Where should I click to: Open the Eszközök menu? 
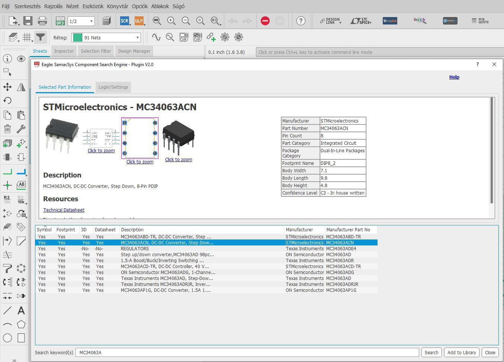click(x=93, y=6)
